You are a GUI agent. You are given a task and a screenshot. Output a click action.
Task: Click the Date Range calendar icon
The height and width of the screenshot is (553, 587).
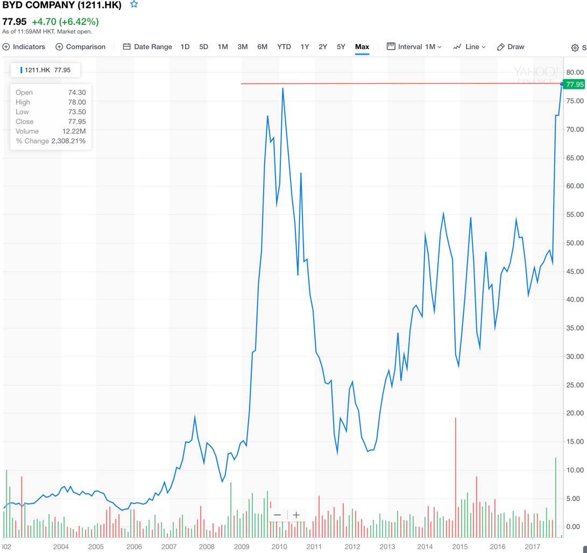pos(127,47)
